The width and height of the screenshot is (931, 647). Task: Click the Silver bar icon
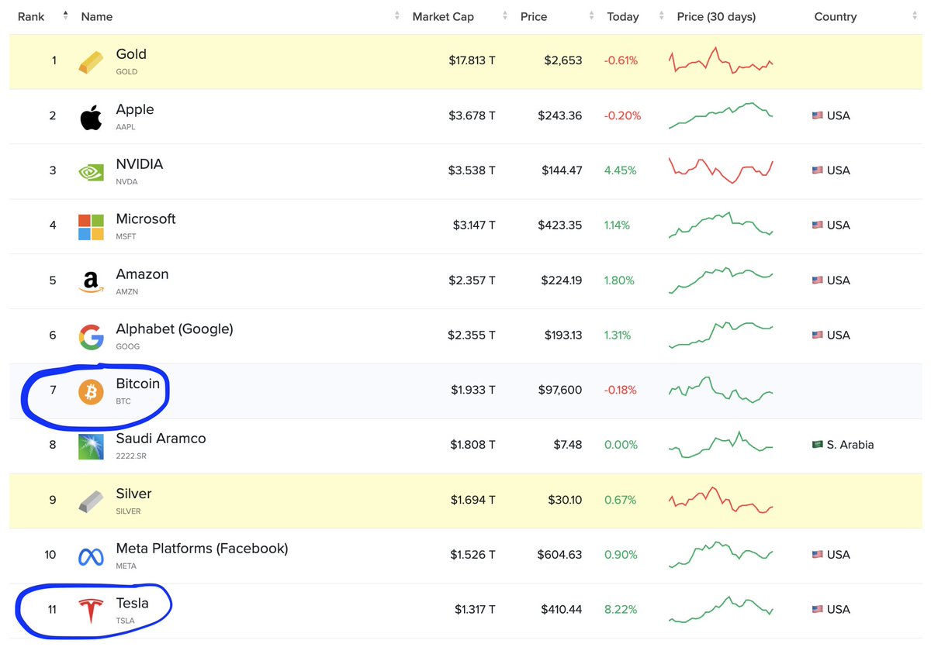(x=91, y=501)
